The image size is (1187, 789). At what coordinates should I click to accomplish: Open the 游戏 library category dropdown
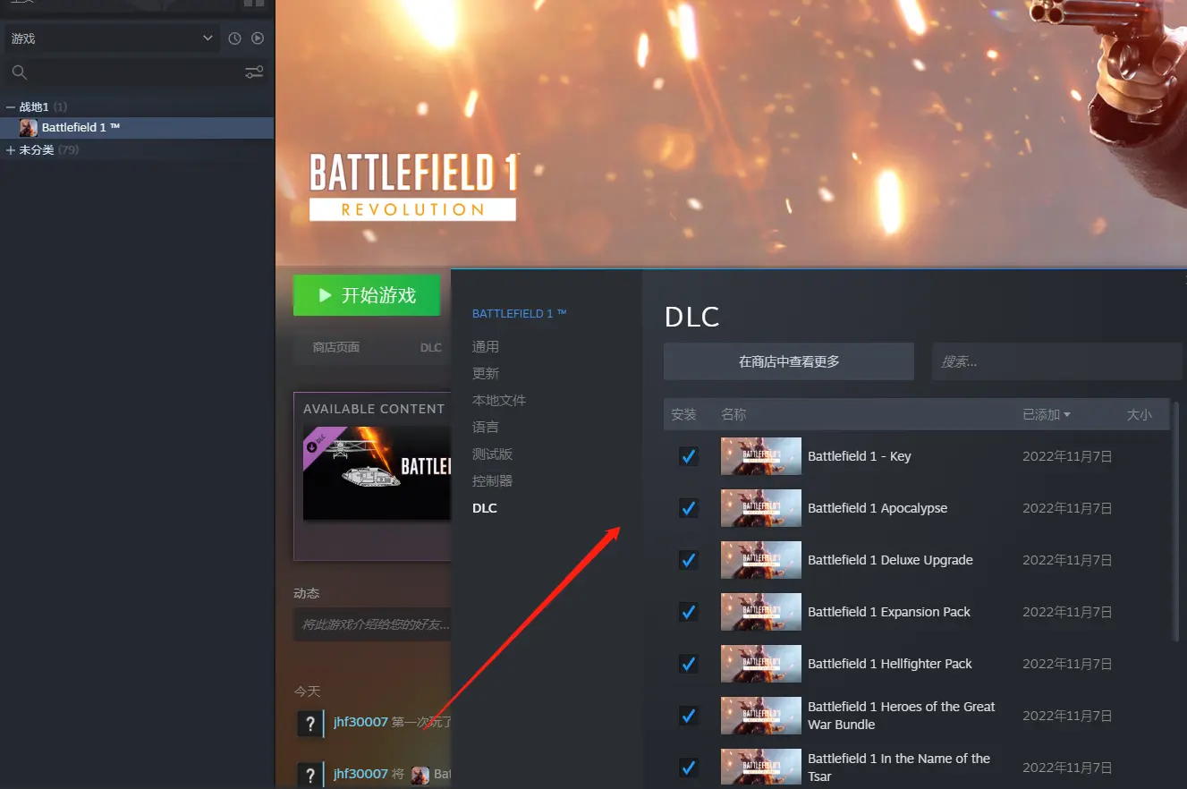111,38
